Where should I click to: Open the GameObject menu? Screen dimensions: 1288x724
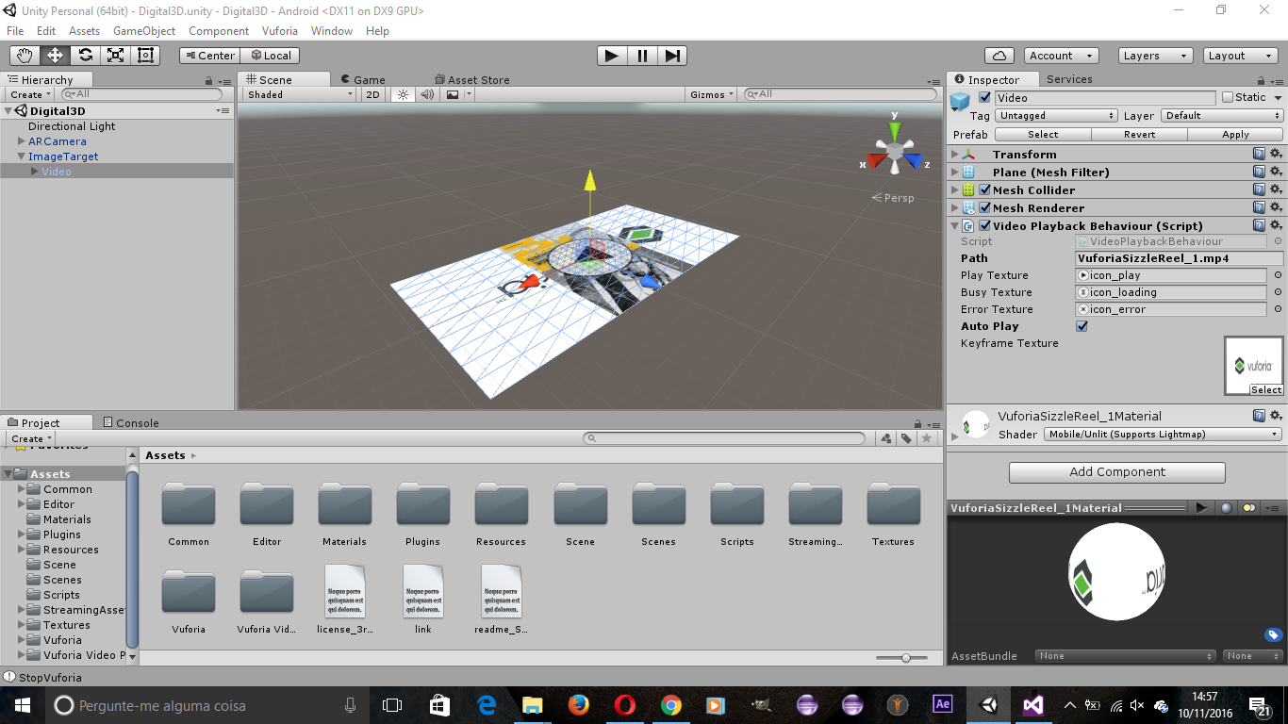(144, 30)
